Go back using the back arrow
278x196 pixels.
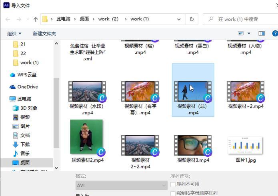[x=8, y=19]
